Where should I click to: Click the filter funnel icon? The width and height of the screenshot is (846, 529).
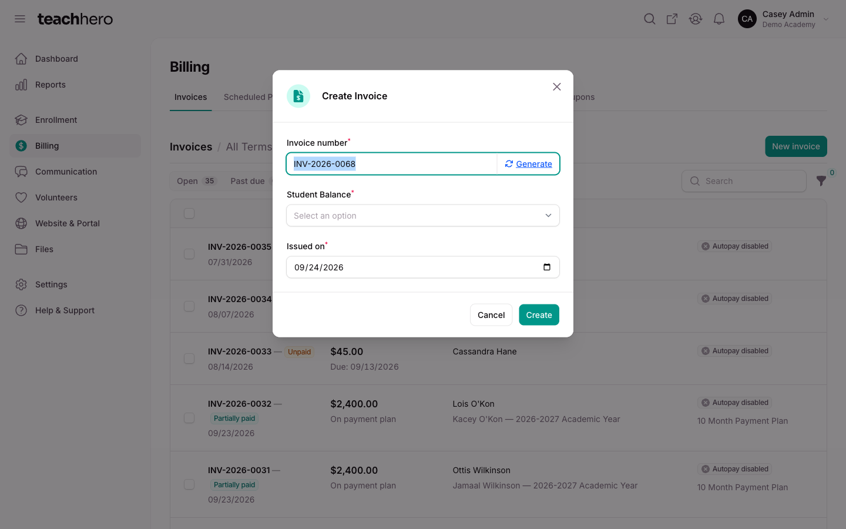(821, 181)
